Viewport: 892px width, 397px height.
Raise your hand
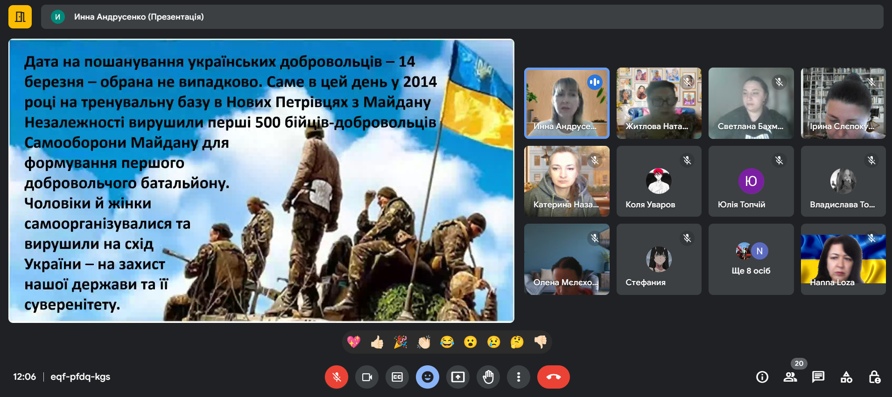click(488, 377)
